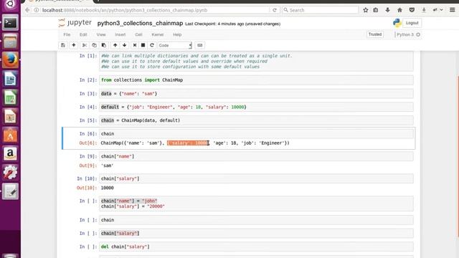Save the notebook with the floppy disk icon
This screenshot has width=459, height=258.
point(63,45)
